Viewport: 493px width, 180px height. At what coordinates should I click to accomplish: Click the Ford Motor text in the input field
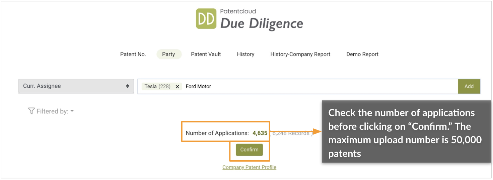(x=198, y=86)
